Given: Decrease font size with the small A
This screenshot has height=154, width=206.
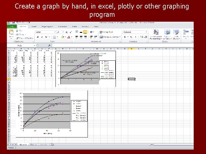Looking at the screenshot, I should point(71,32).
